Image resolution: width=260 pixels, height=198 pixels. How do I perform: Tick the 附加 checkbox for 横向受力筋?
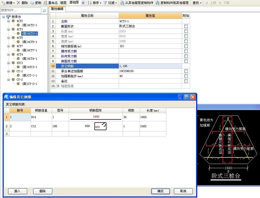(186, 51)
